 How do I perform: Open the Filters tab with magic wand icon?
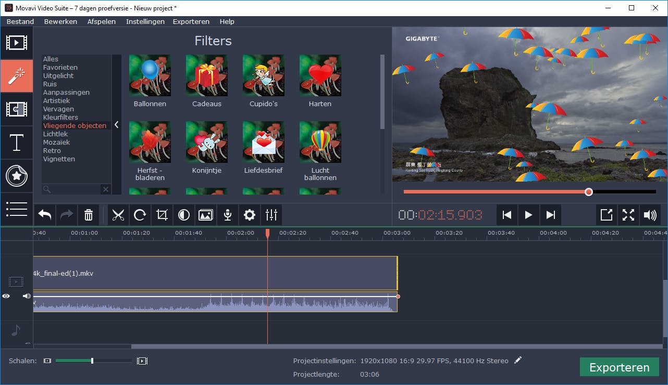tap(16, 76)
